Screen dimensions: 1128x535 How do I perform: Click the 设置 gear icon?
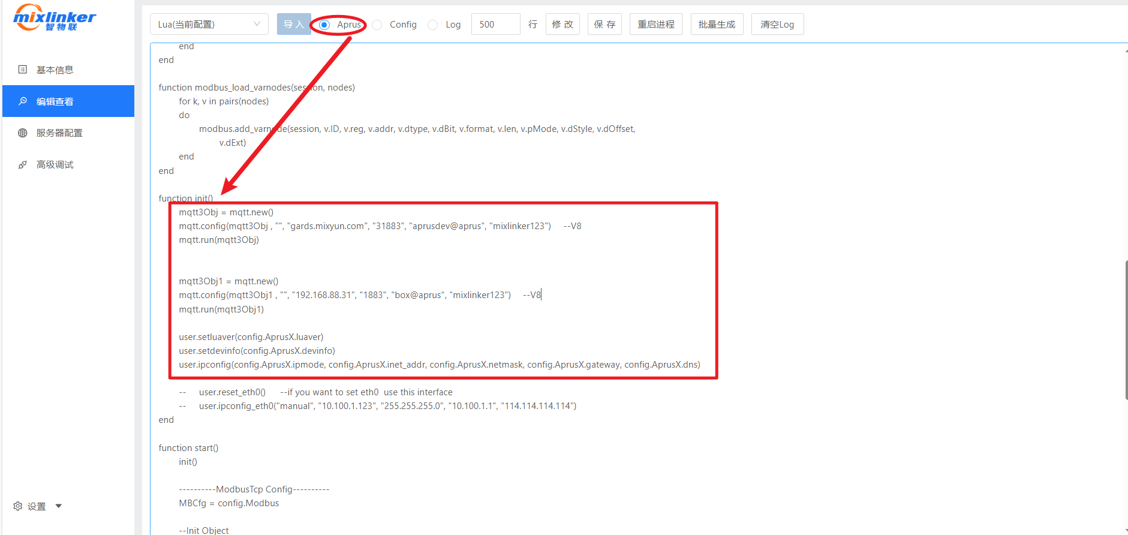[18, 506]
